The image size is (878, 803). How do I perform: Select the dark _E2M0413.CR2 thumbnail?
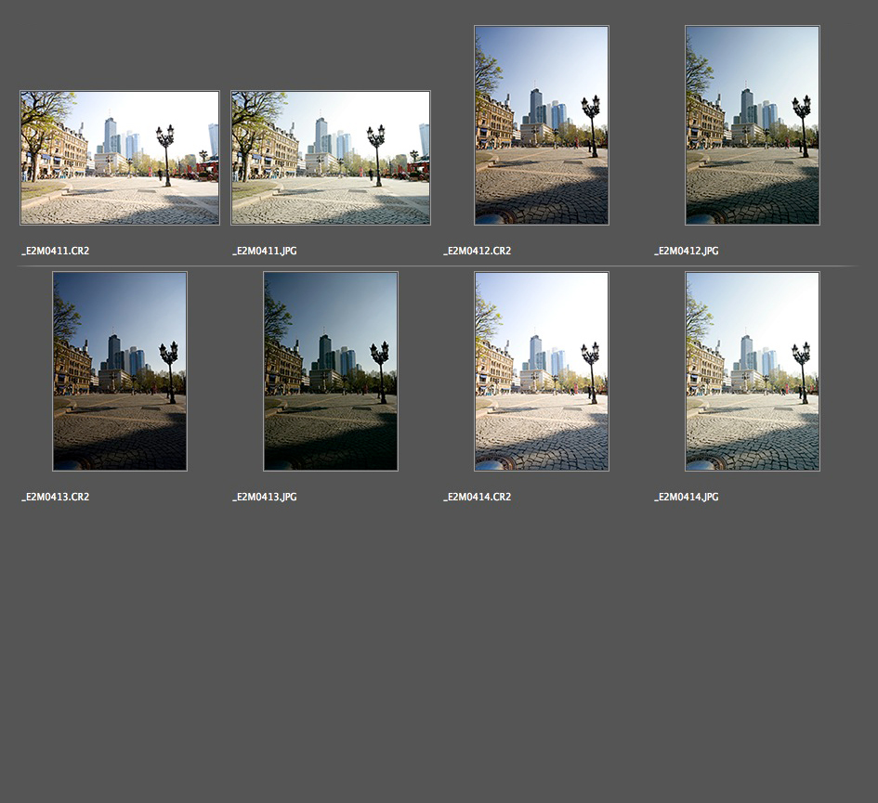pos(120,371)
